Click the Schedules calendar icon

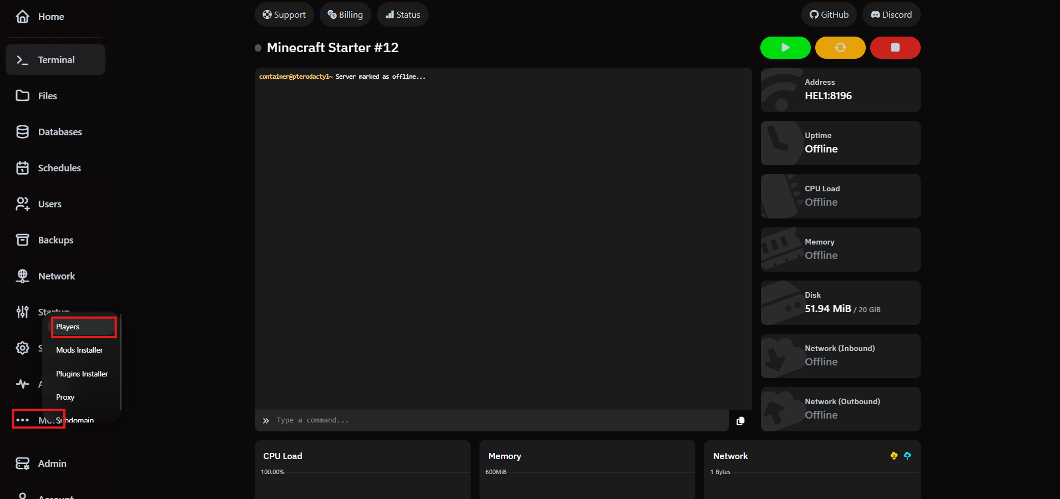[x=23, y=167]
